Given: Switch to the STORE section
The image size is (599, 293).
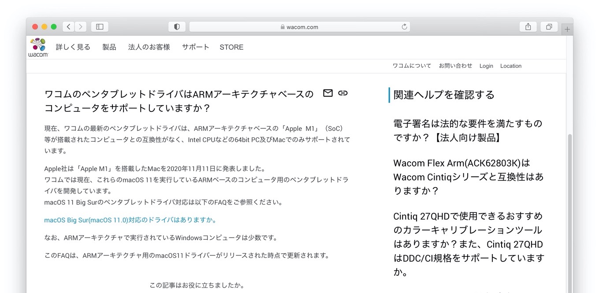Looking at the screenshot, I should pyautogui.click(x=231, y=47).
